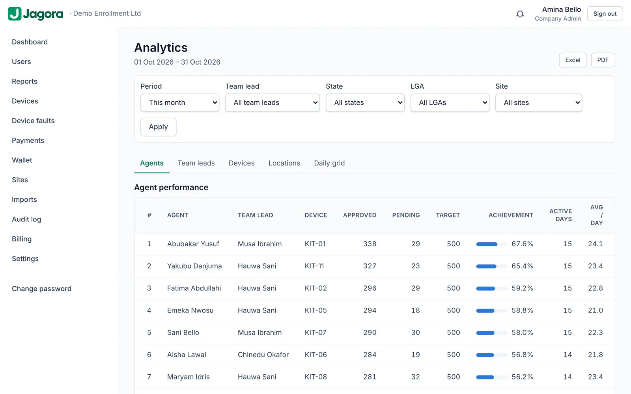Click the Avg / Day column header
This screenshot has width=631, height=394.
pos(596,215)
